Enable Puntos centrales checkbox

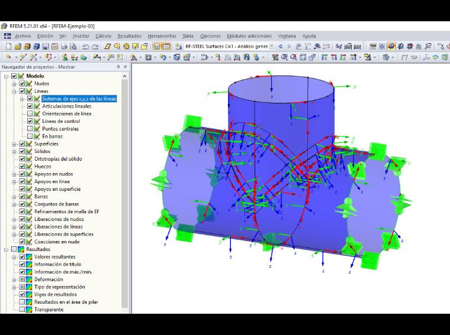[30, 129]
